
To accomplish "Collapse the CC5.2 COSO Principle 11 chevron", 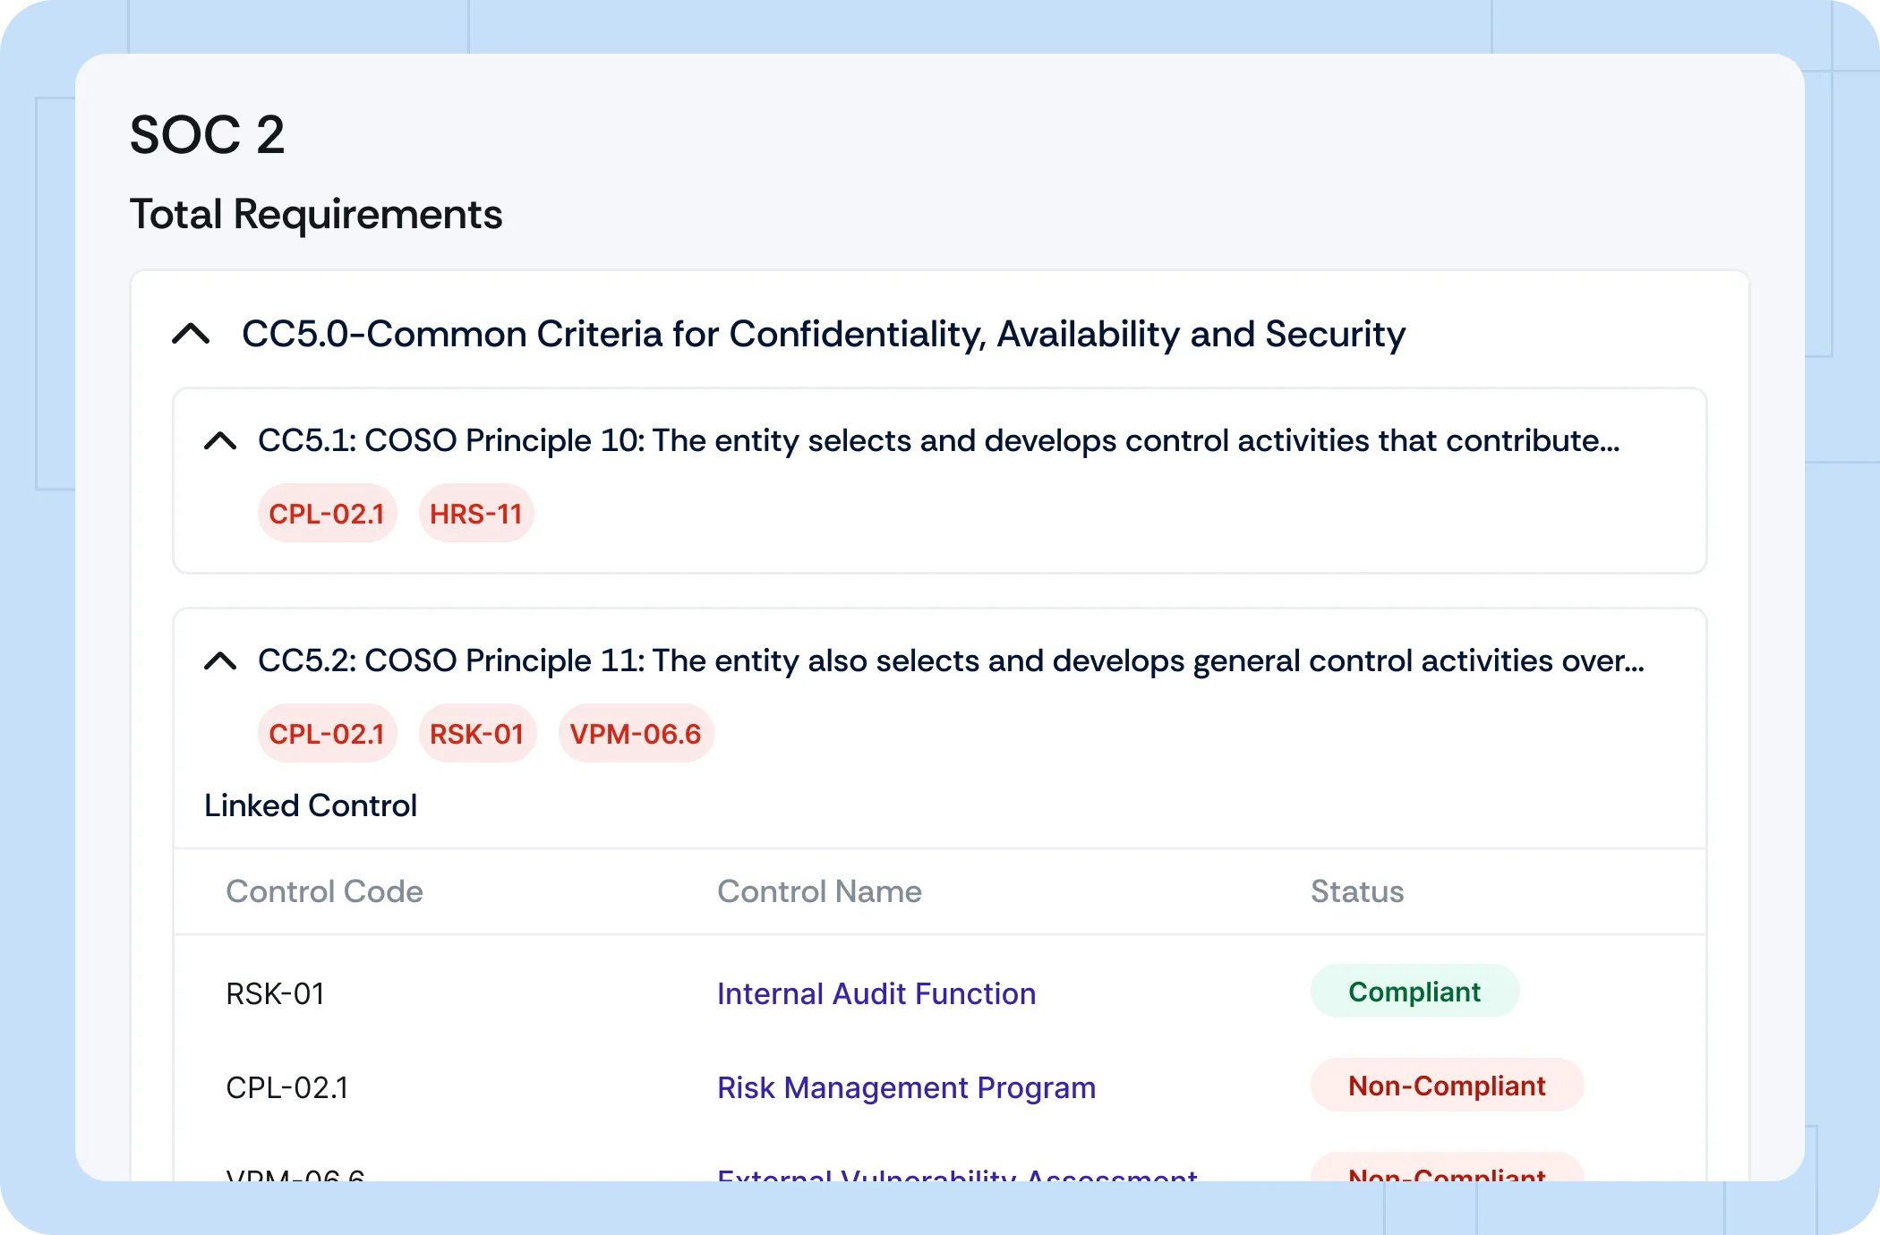I will [x=220, y=661].
